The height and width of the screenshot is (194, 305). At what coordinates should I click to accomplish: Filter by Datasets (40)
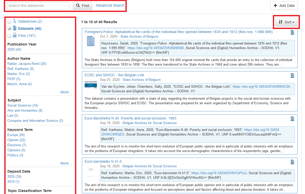click(30, 28)
